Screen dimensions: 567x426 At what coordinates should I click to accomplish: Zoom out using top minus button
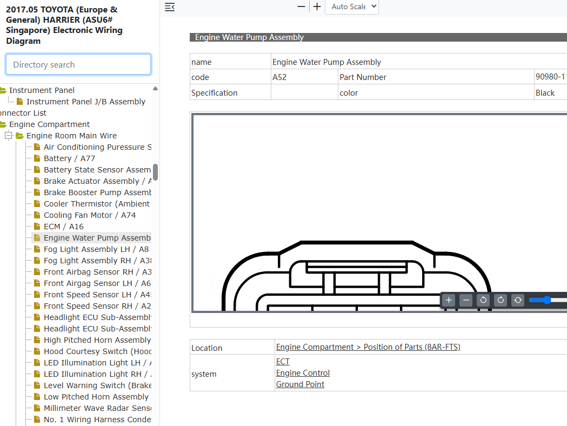[301, 6]
